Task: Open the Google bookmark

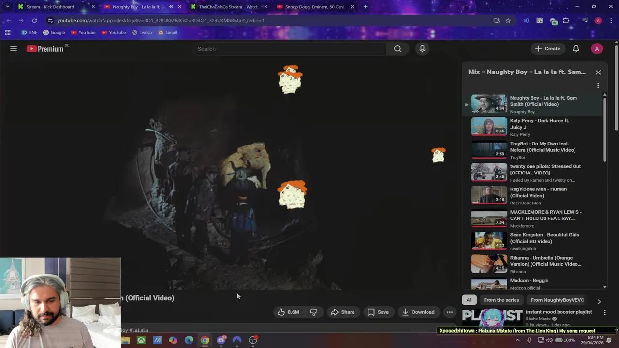Action: [x=54, y=33]
